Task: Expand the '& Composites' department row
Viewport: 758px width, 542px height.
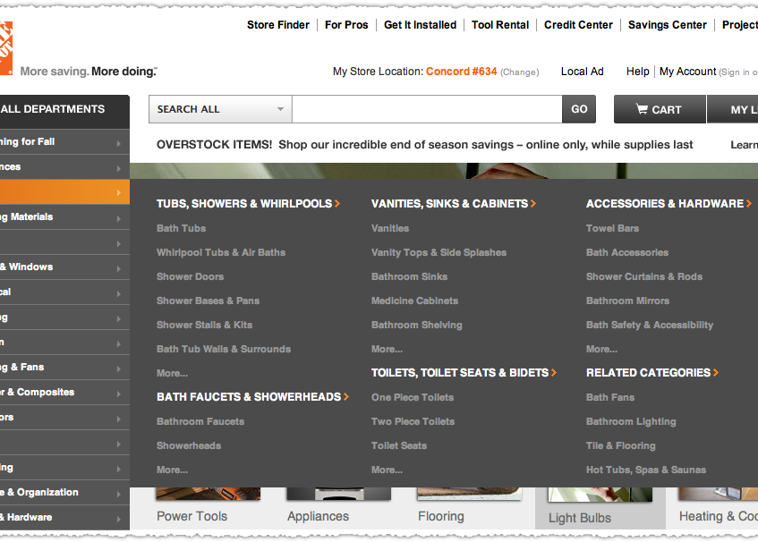Action: click(x=64, y=393)
